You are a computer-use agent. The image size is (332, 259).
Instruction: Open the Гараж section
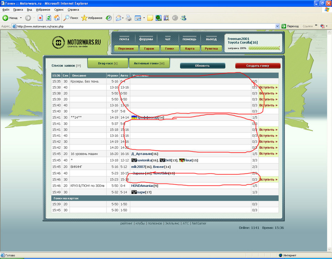149,49
